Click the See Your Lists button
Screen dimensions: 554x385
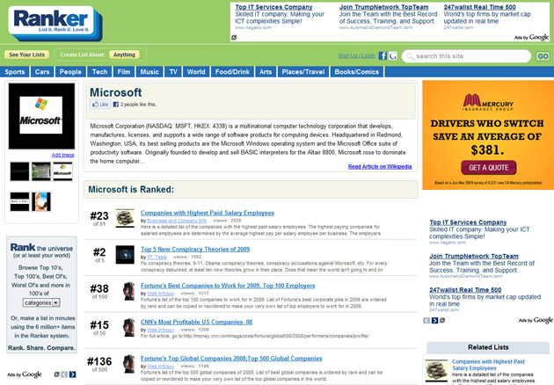tap(27, 54)
